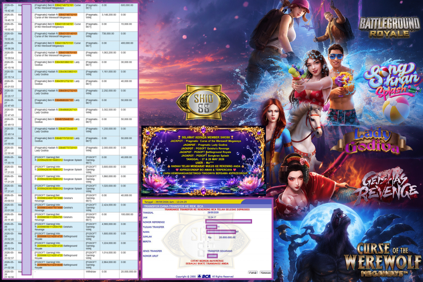Click the 2,424,000.00 Geisha's Revenge win
Screen dimensions: 423x282
pyautogui.click(x=109, y=205)
